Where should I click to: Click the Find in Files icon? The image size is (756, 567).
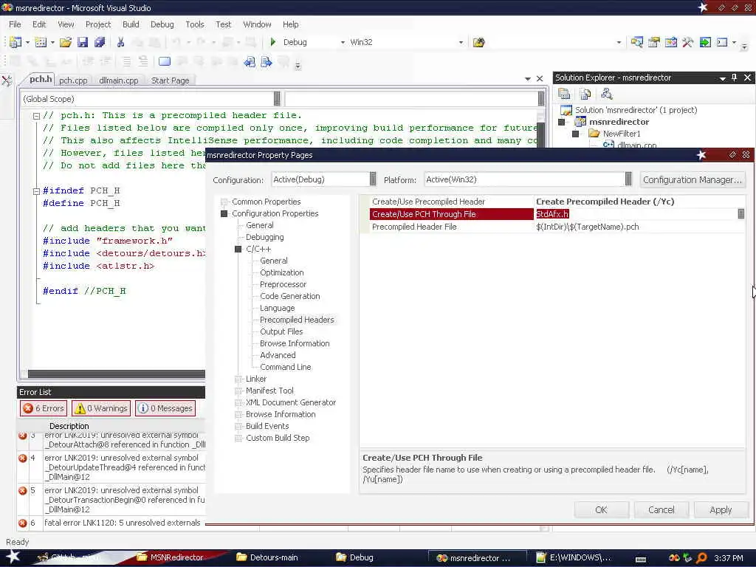tap(478, 42)
